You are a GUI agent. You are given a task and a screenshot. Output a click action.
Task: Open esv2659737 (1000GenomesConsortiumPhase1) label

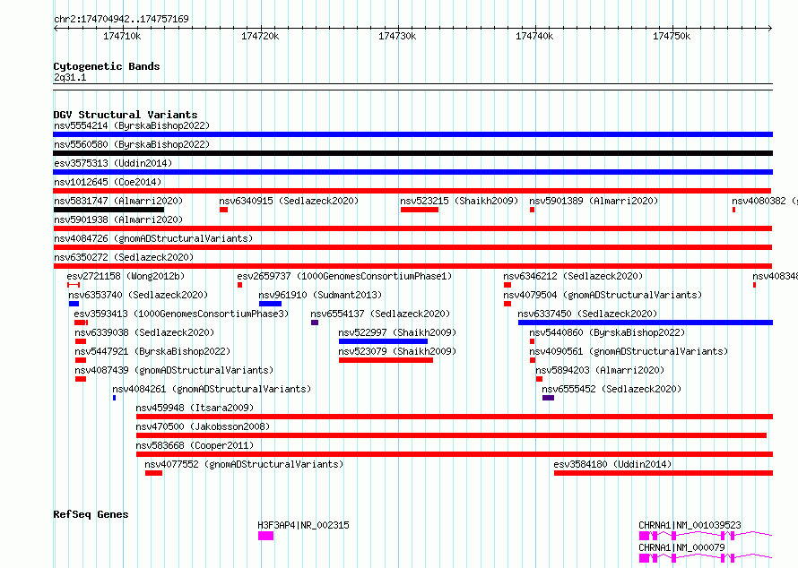click(x=344, y=276)
